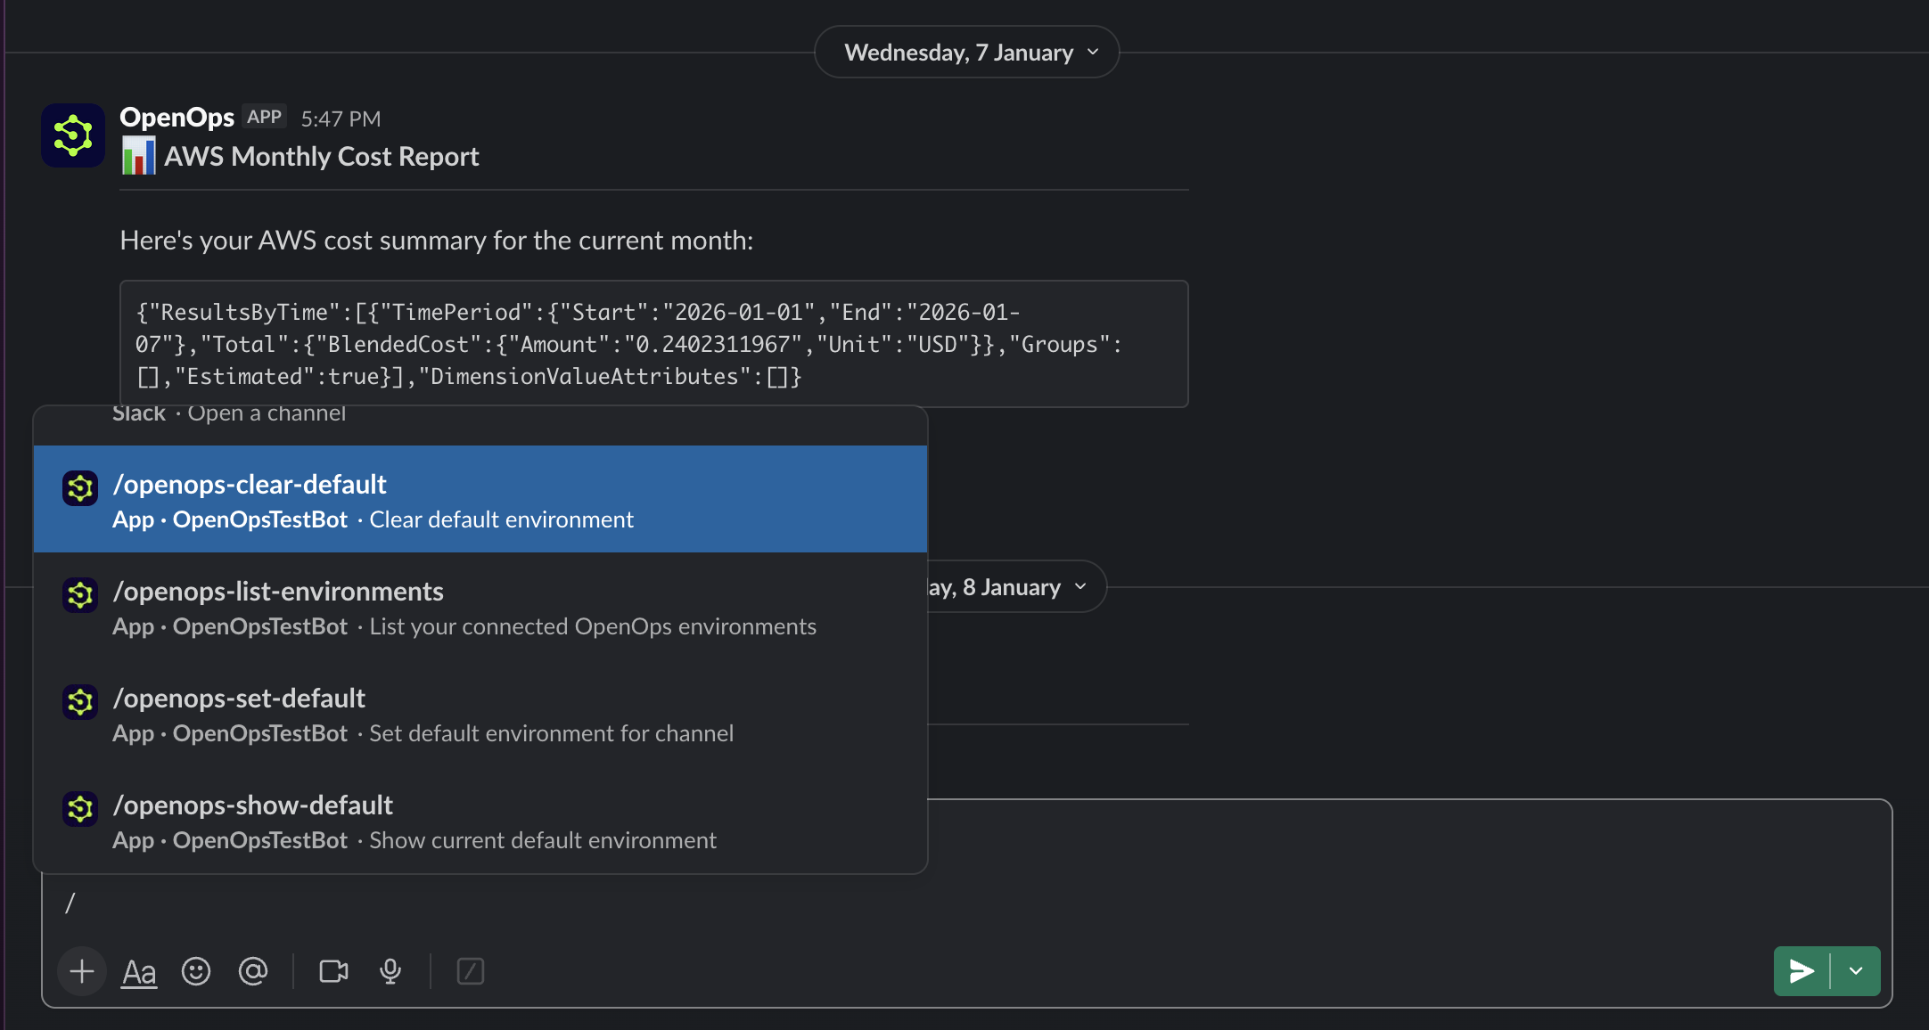Click the JSON cost summary code block

pyautogui.click(x=653, y=344)
